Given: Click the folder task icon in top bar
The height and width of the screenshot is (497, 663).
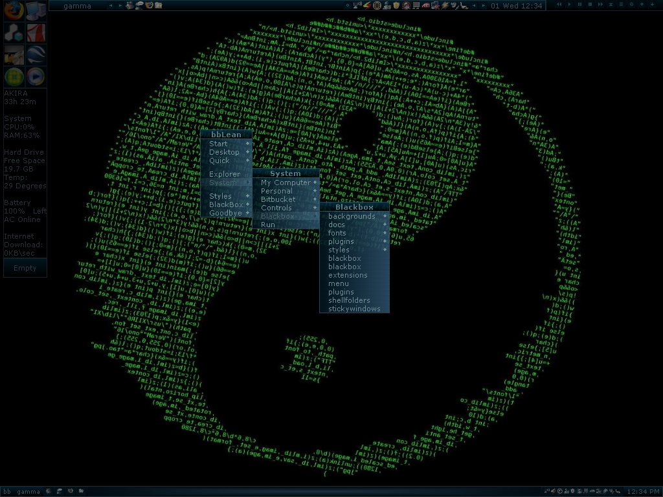Looking at the screenshot, I should 159,5.
